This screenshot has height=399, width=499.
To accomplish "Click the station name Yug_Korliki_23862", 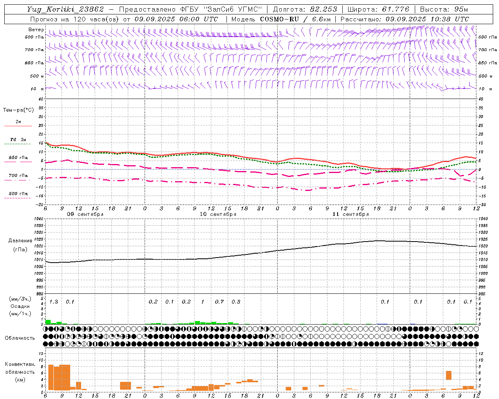I will tap(65, 9).
